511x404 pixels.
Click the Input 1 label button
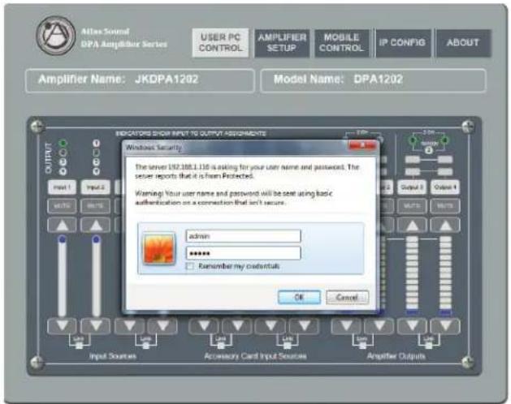pos(63,187)
